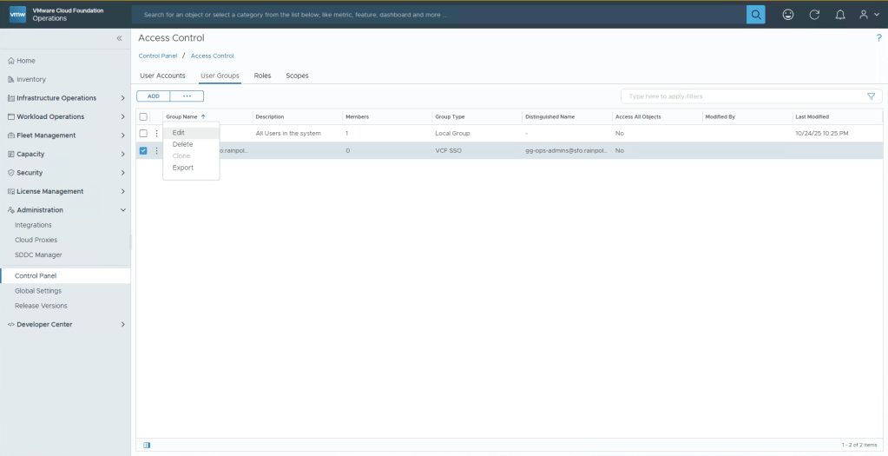Check the Everyone group row checkbox
The image size is (888, 456).
pos(143,133)
